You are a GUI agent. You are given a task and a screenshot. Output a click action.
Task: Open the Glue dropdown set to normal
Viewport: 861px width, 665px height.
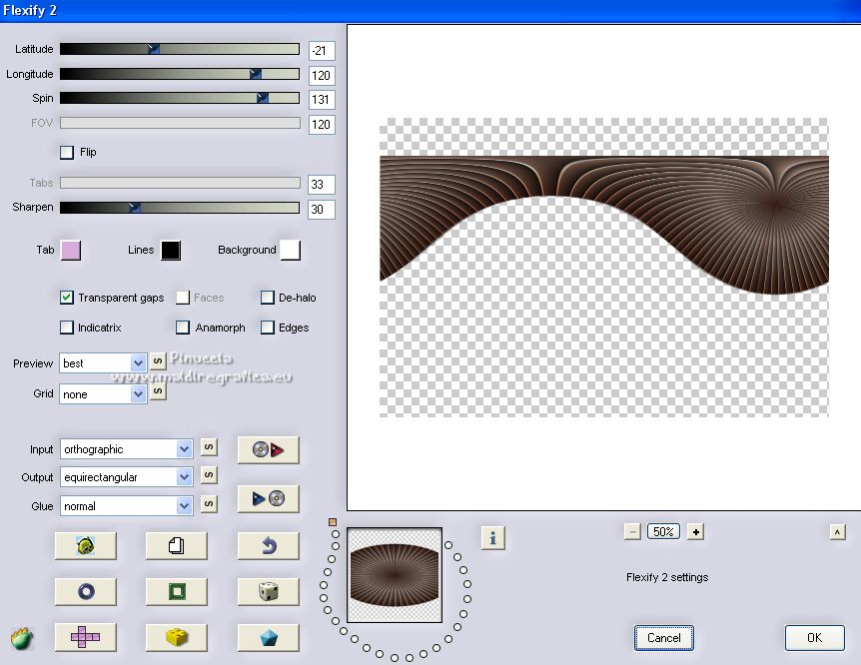[x=126, y=506]
